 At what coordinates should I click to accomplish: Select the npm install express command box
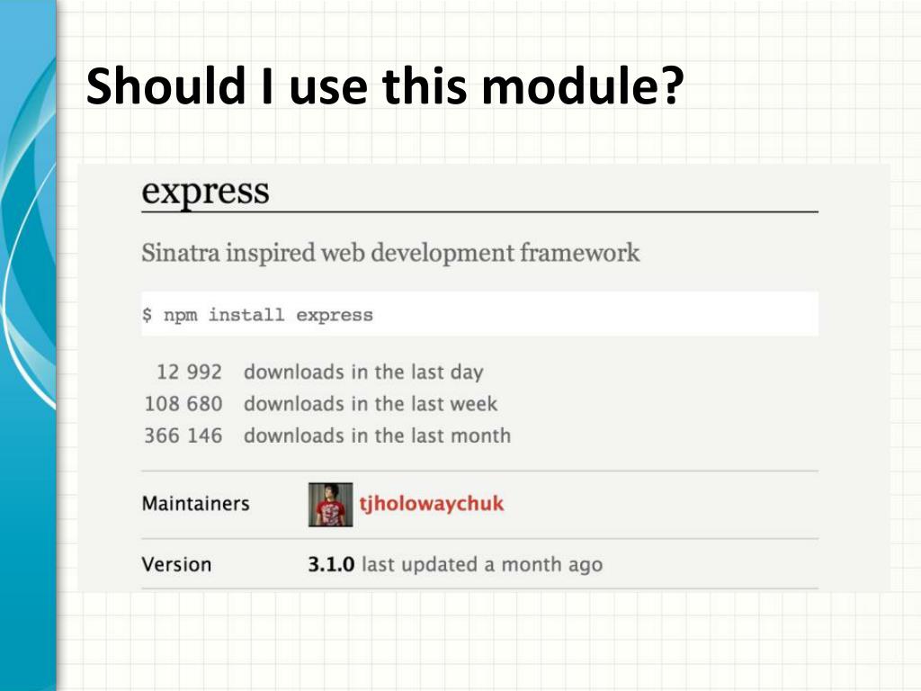(479, 314)
